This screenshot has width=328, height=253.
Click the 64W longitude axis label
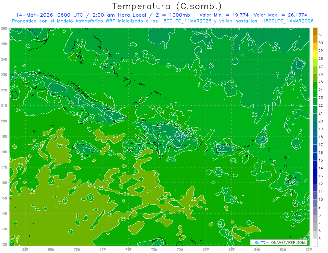[257, 249]
